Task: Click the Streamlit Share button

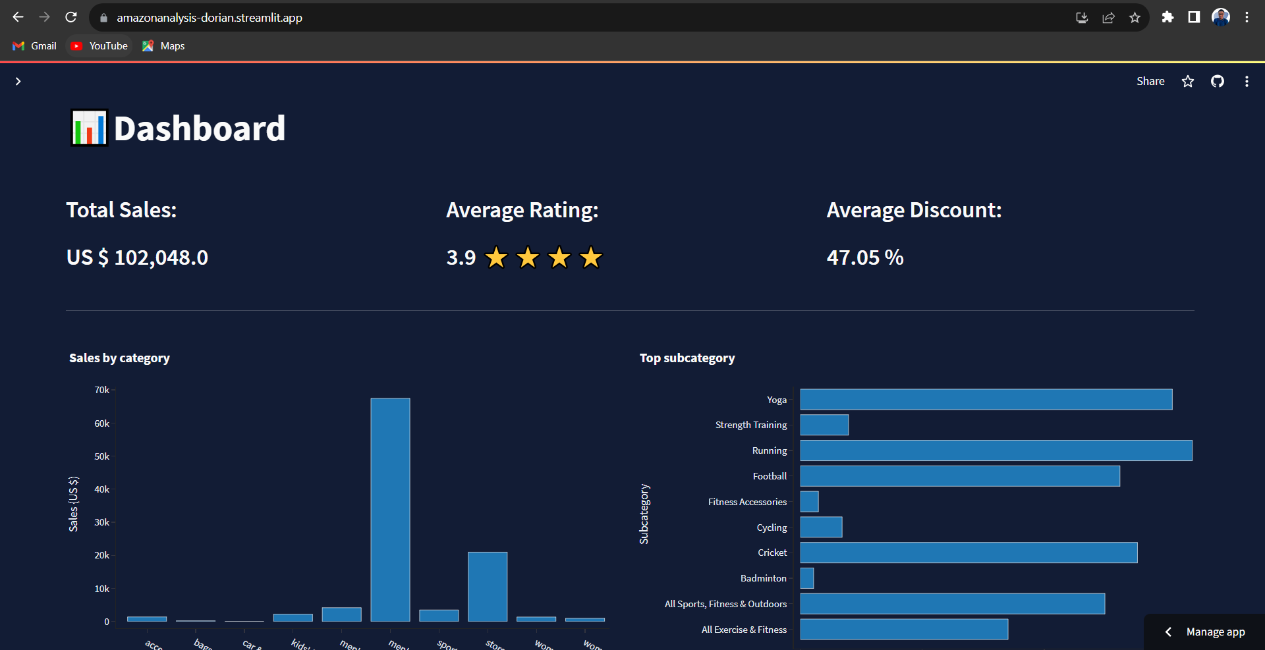Action: [x=1150, y=81]
